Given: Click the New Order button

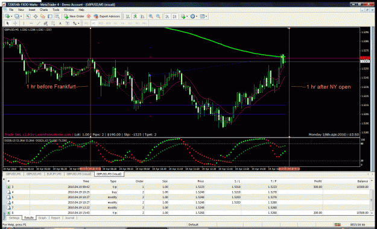Looking at the screenshot, I should [x=74, y=16].
